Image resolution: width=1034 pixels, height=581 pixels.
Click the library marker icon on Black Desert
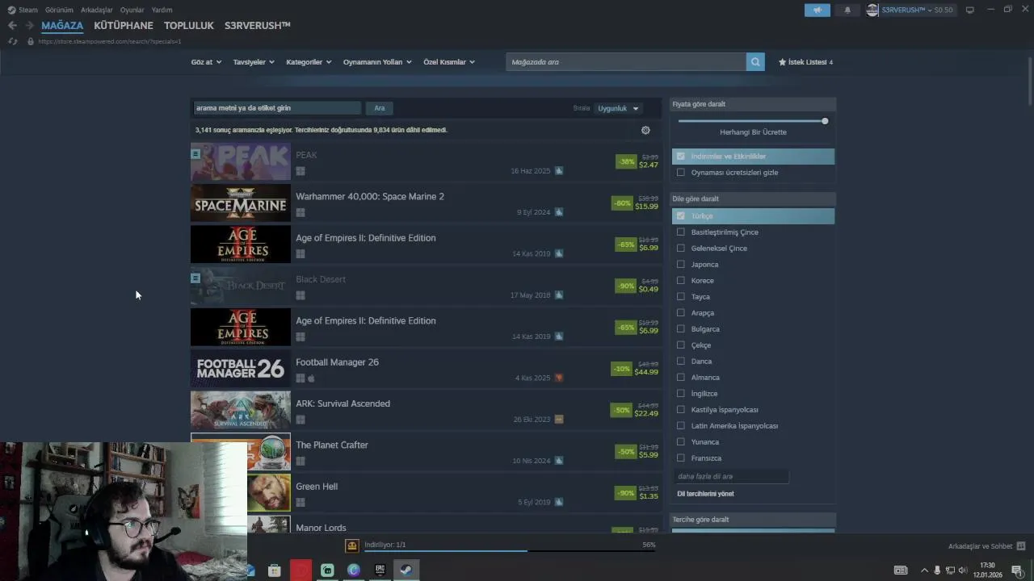(195, 278)
